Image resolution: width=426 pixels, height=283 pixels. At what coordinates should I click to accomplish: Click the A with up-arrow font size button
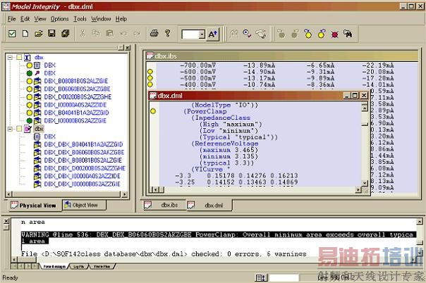coord(212,34)
